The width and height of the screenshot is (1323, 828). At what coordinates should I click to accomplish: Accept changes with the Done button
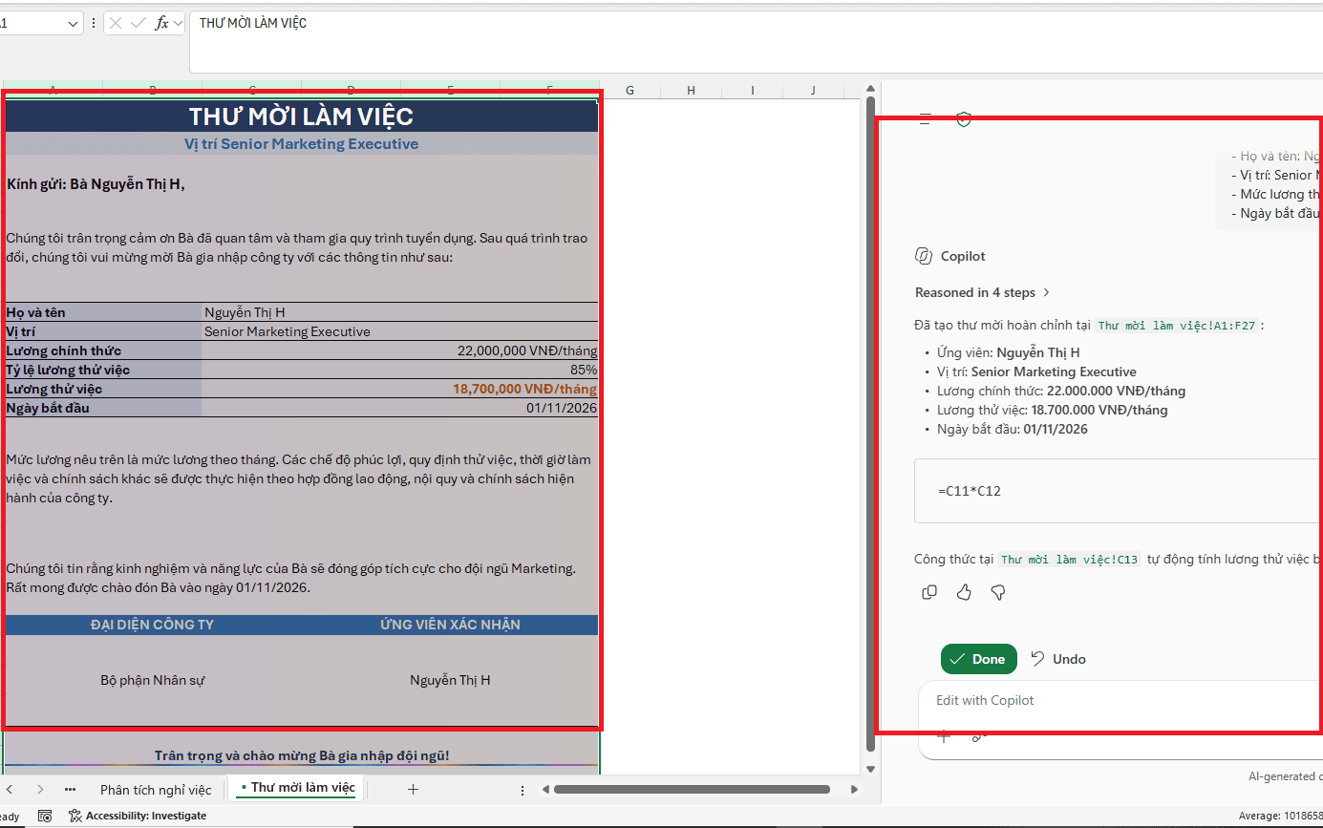click(x=979, y=659)
